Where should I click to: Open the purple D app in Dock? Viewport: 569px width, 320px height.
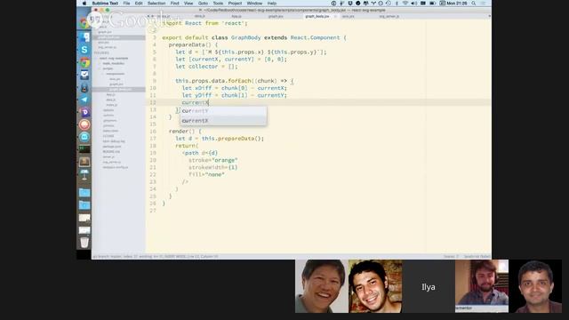(x=84, y=112)
